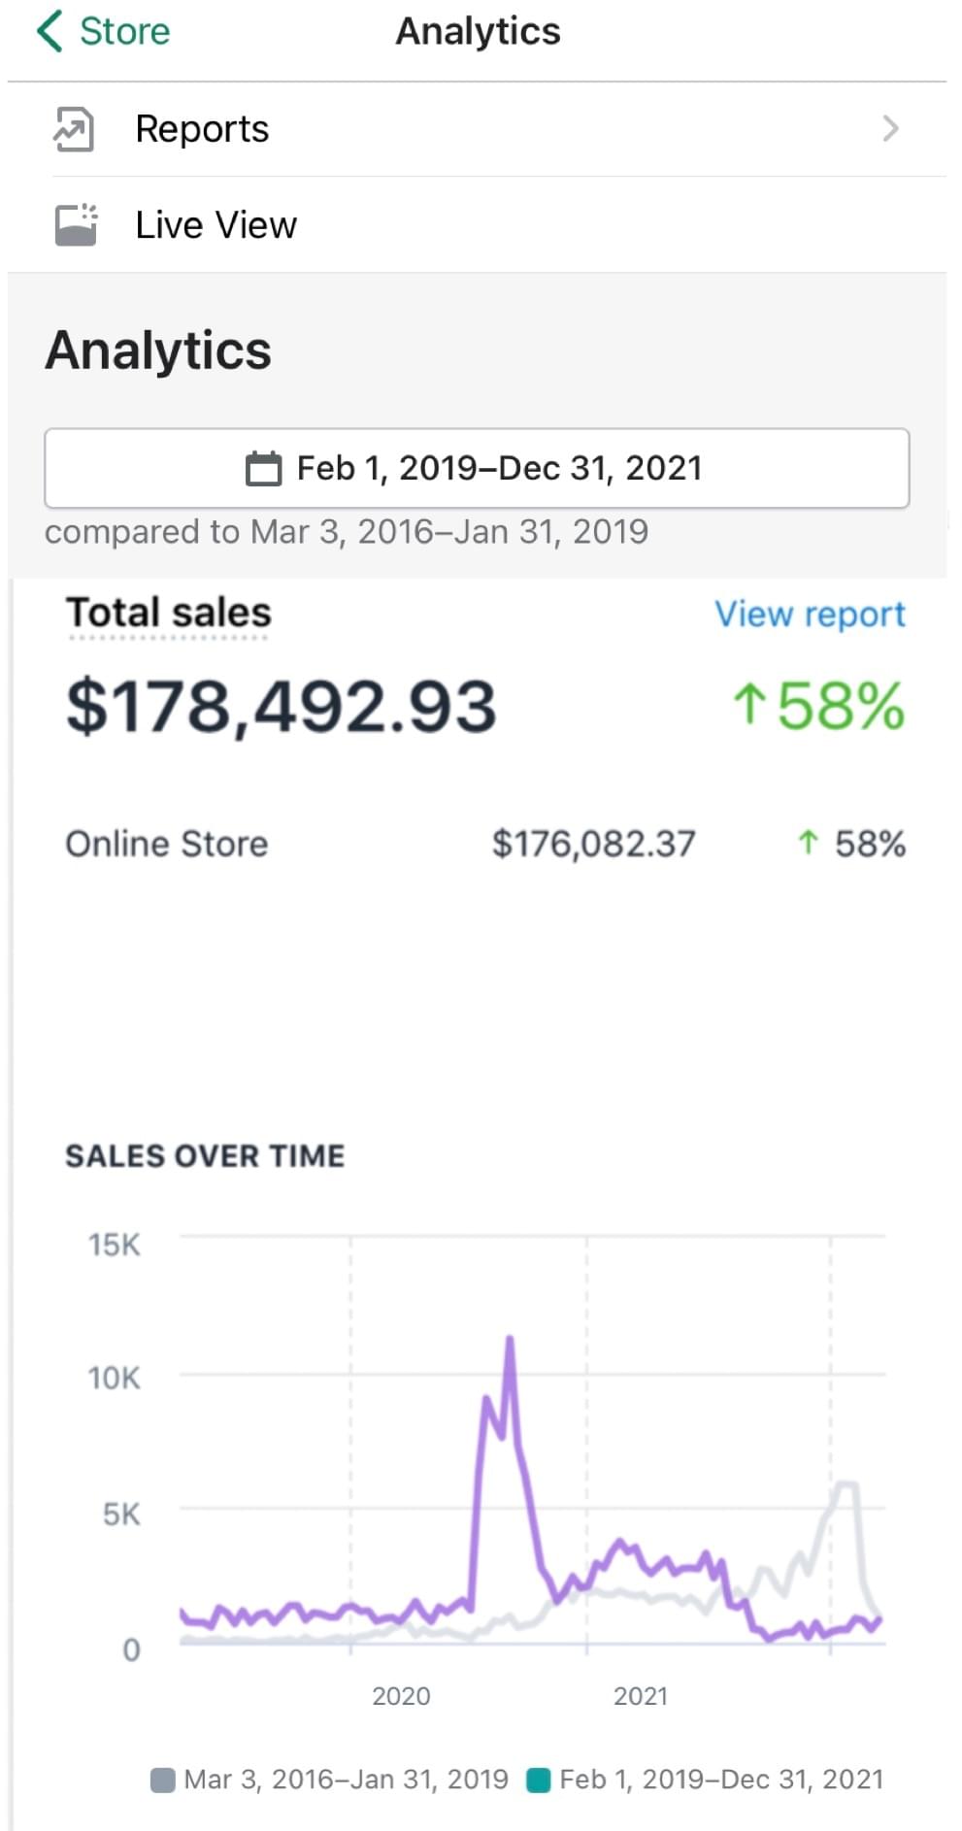Expand Reports with the right chevron
962x1831 pixels.
[x=890, y=129]
